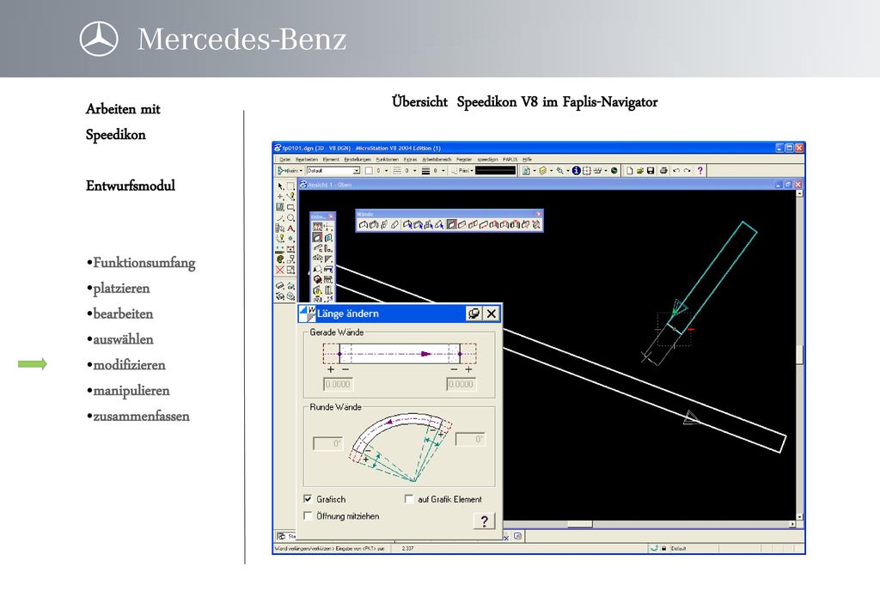Click the first wall icon in Wände toolbar
This screenshot has height=609, width=880.
tap(364, 225)
